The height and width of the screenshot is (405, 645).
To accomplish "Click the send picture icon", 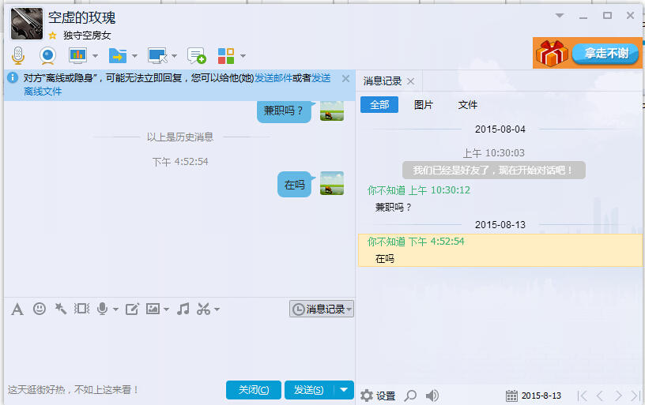I will pos(153,309).
